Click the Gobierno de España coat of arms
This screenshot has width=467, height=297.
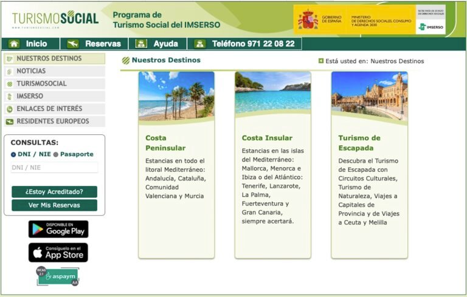308,19
